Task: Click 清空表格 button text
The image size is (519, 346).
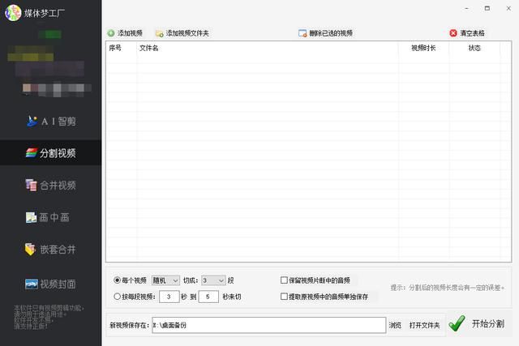Action: pyautogui.click(x=472, y=33)
